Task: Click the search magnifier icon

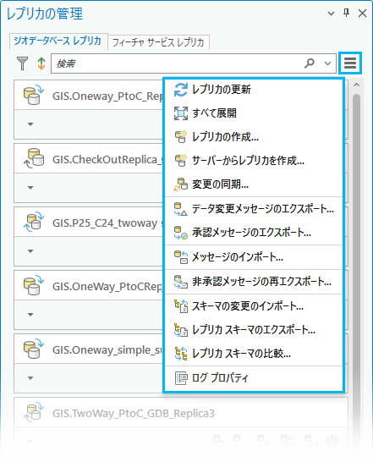Action: (x=310, y=63)
